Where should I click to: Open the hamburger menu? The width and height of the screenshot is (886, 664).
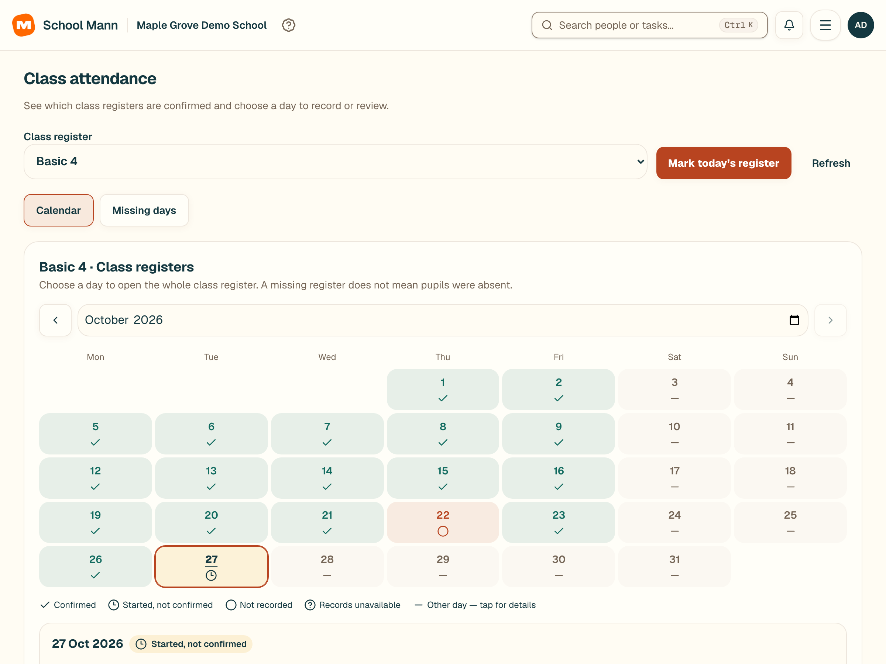825,25
